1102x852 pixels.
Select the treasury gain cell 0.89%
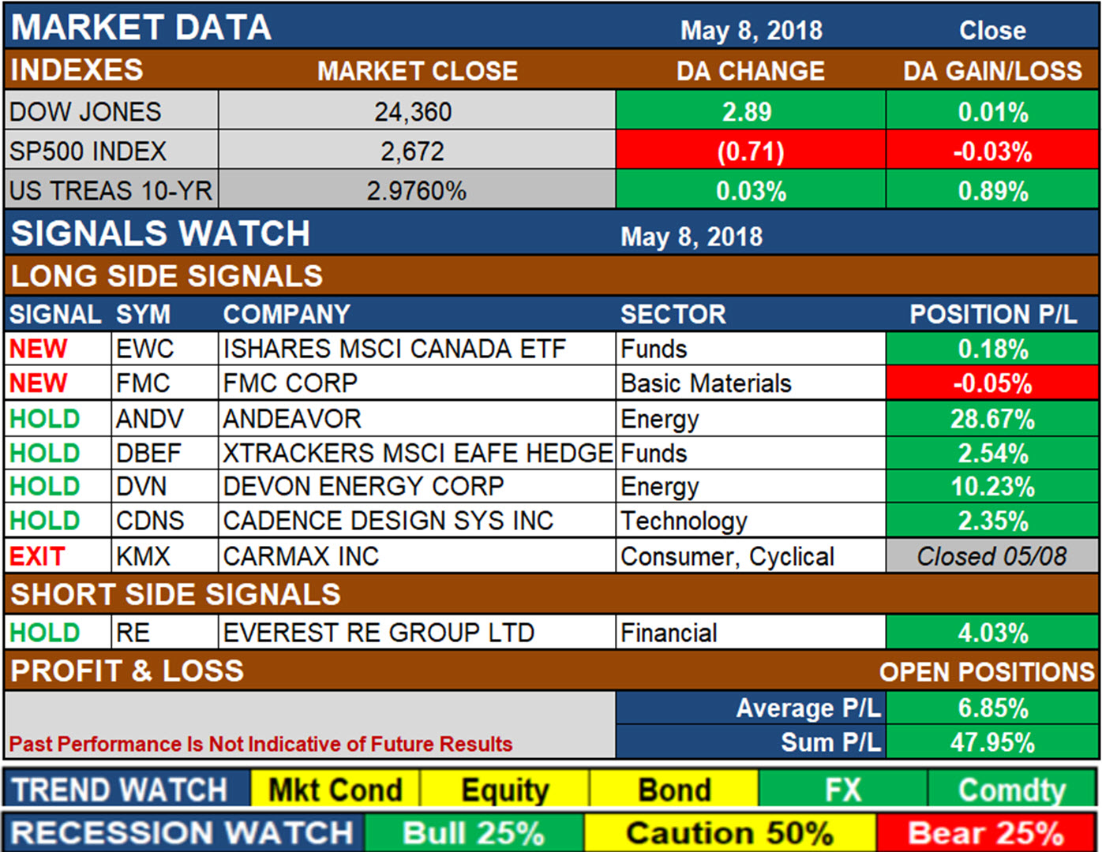(x=992, y=189)
